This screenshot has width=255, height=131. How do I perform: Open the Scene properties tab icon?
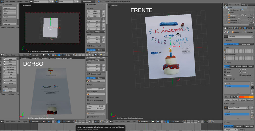pos(235,28)
